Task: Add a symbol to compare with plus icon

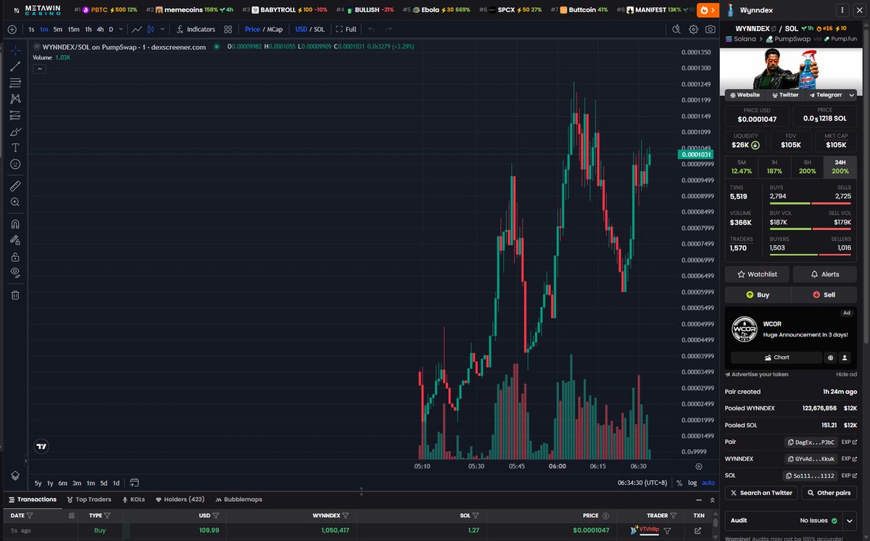Action: pos(12,29)
